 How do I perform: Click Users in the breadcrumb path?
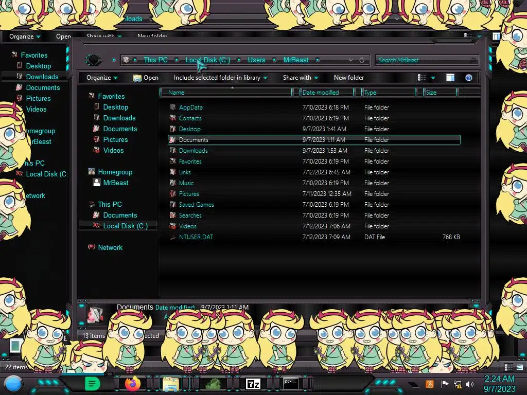[x=256, y=60]
